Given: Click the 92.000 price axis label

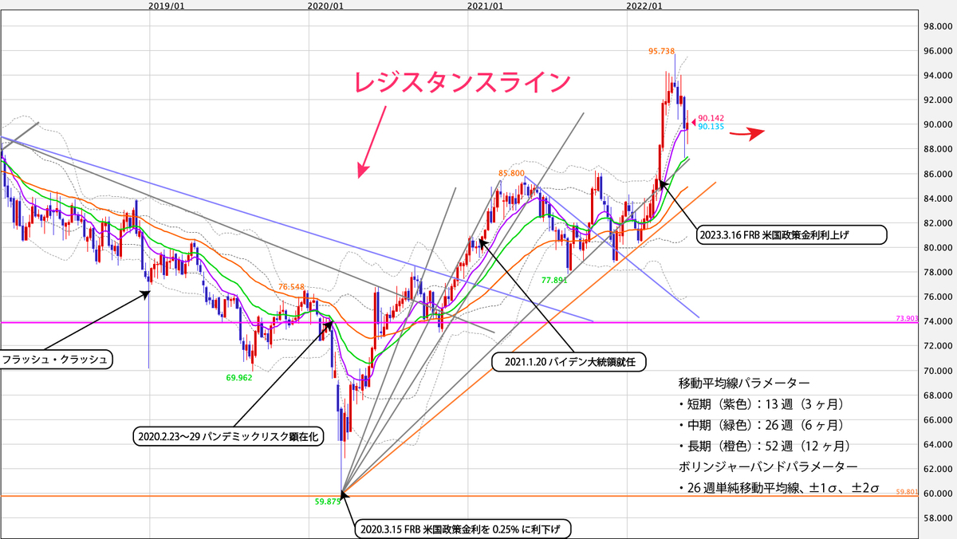Looking at the screenshot, I should point(937,100).
